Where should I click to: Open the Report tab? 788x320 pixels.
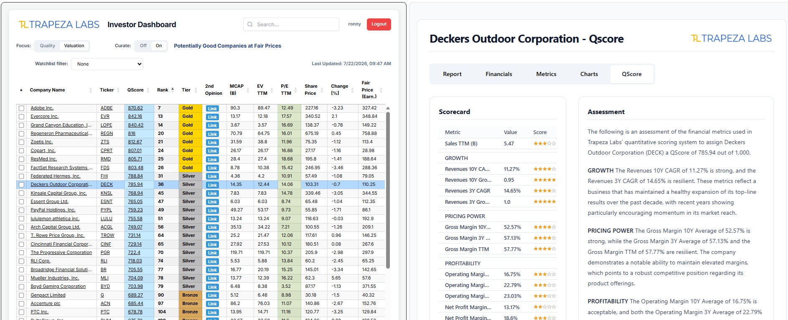point(452,74)
